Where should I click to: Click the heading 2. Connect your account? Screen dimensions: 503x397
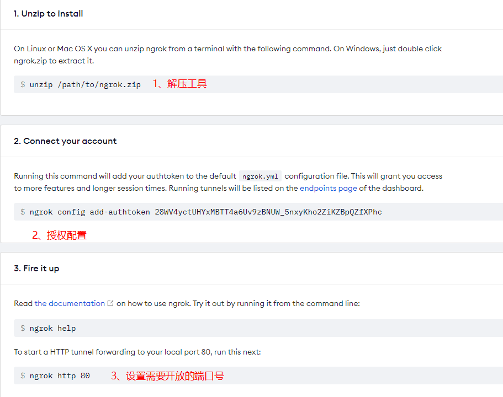tap(65, 141)
